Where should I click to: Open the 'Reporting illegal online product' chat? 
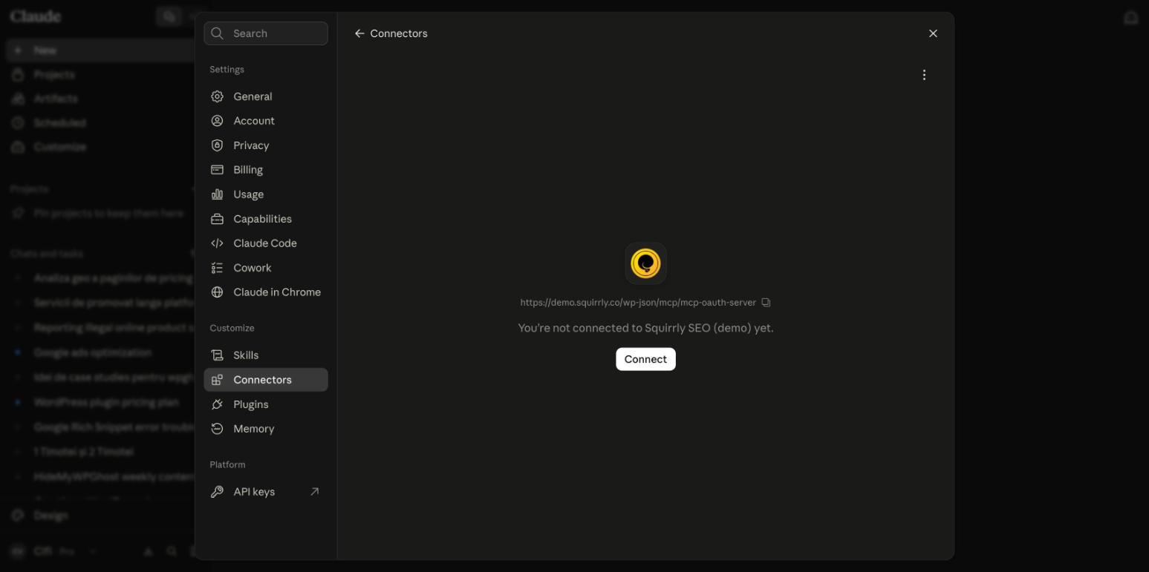(113, 328)
